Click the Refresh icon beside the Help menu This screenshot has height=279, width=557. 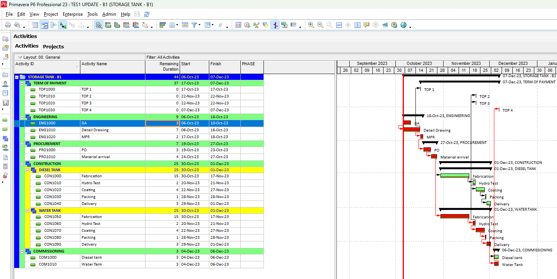(x=147, y=14)
